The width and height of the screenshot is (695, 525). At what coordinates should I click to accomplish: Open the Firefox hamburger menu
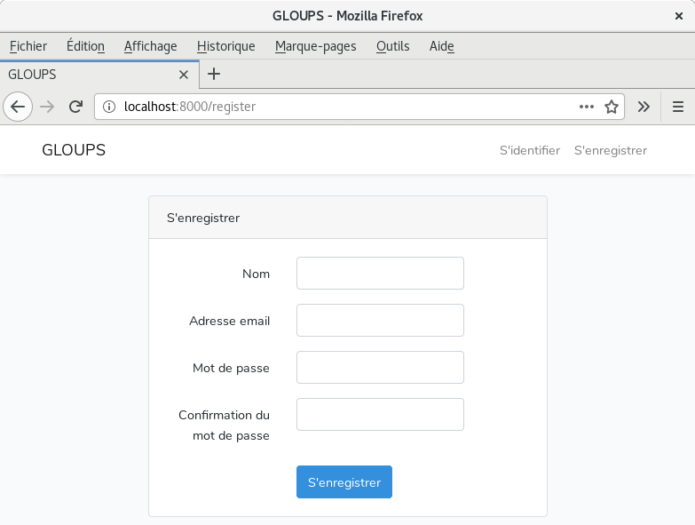[678, 107]
